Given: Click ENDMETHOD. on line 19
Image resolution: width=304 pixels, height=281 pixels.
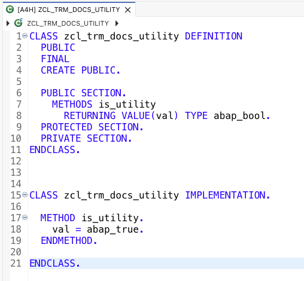Looking at the screenshot, I should (69, 241).
